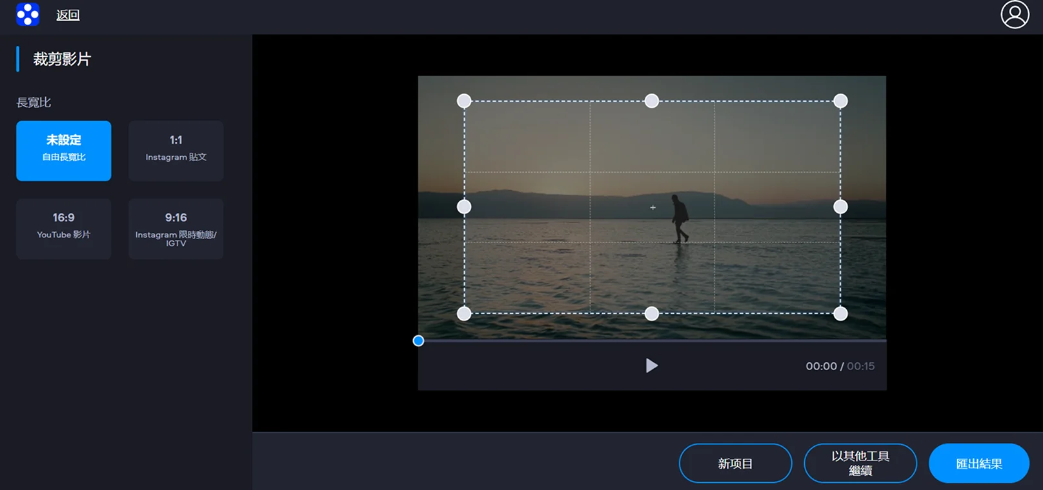Open the user account profile icon
The height and width of the screenshot is (490, 1043).
[x=1015, y=15]
